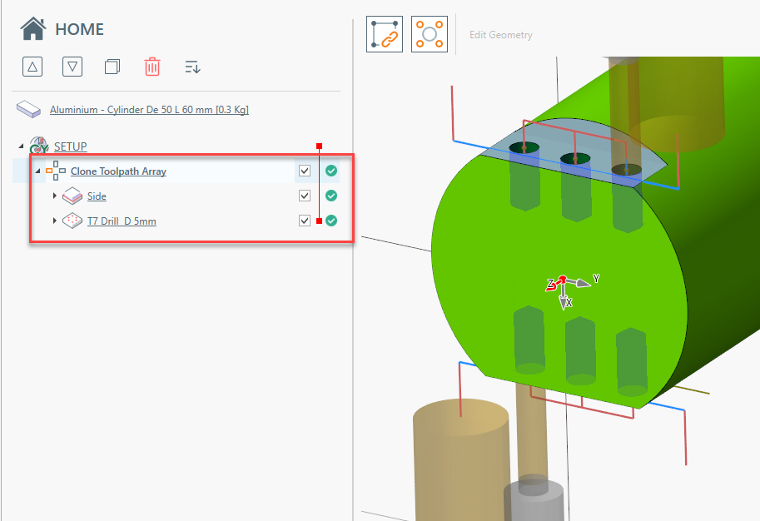Uncheck the Clone Toolpath Array checkbox
Image resolution: width=760 pixels, height=521 pixels.
coord(305,171)
